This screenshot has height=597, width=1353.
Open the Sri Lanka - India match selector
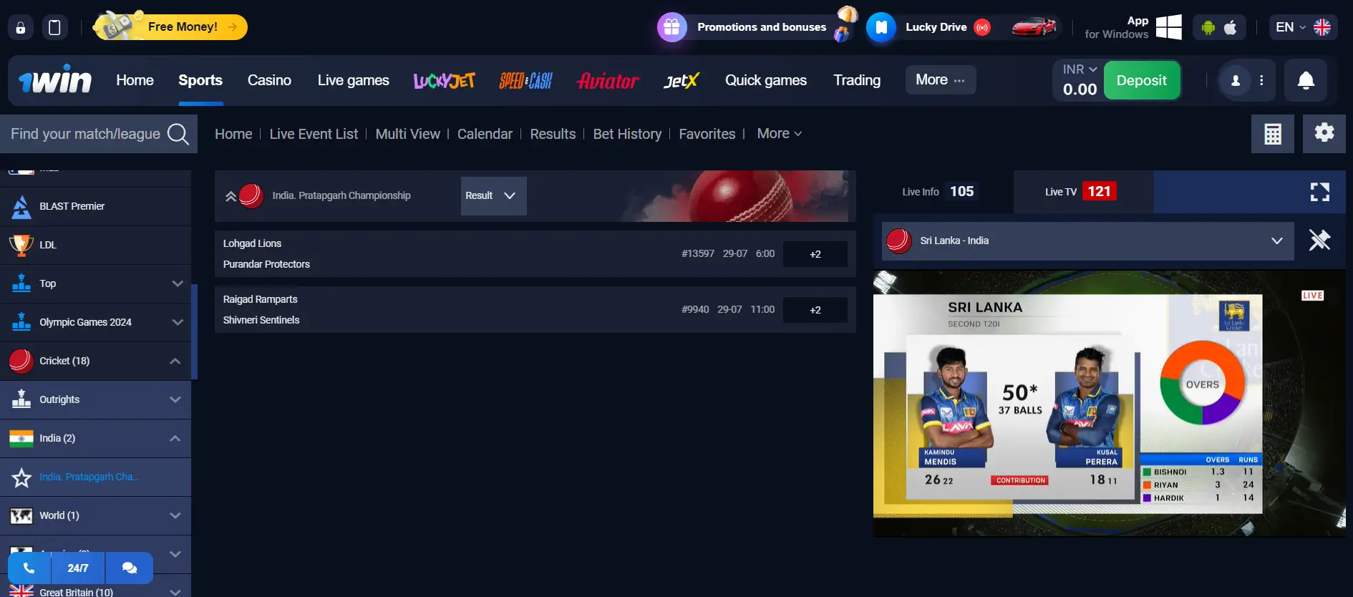tap(1087, 241)
